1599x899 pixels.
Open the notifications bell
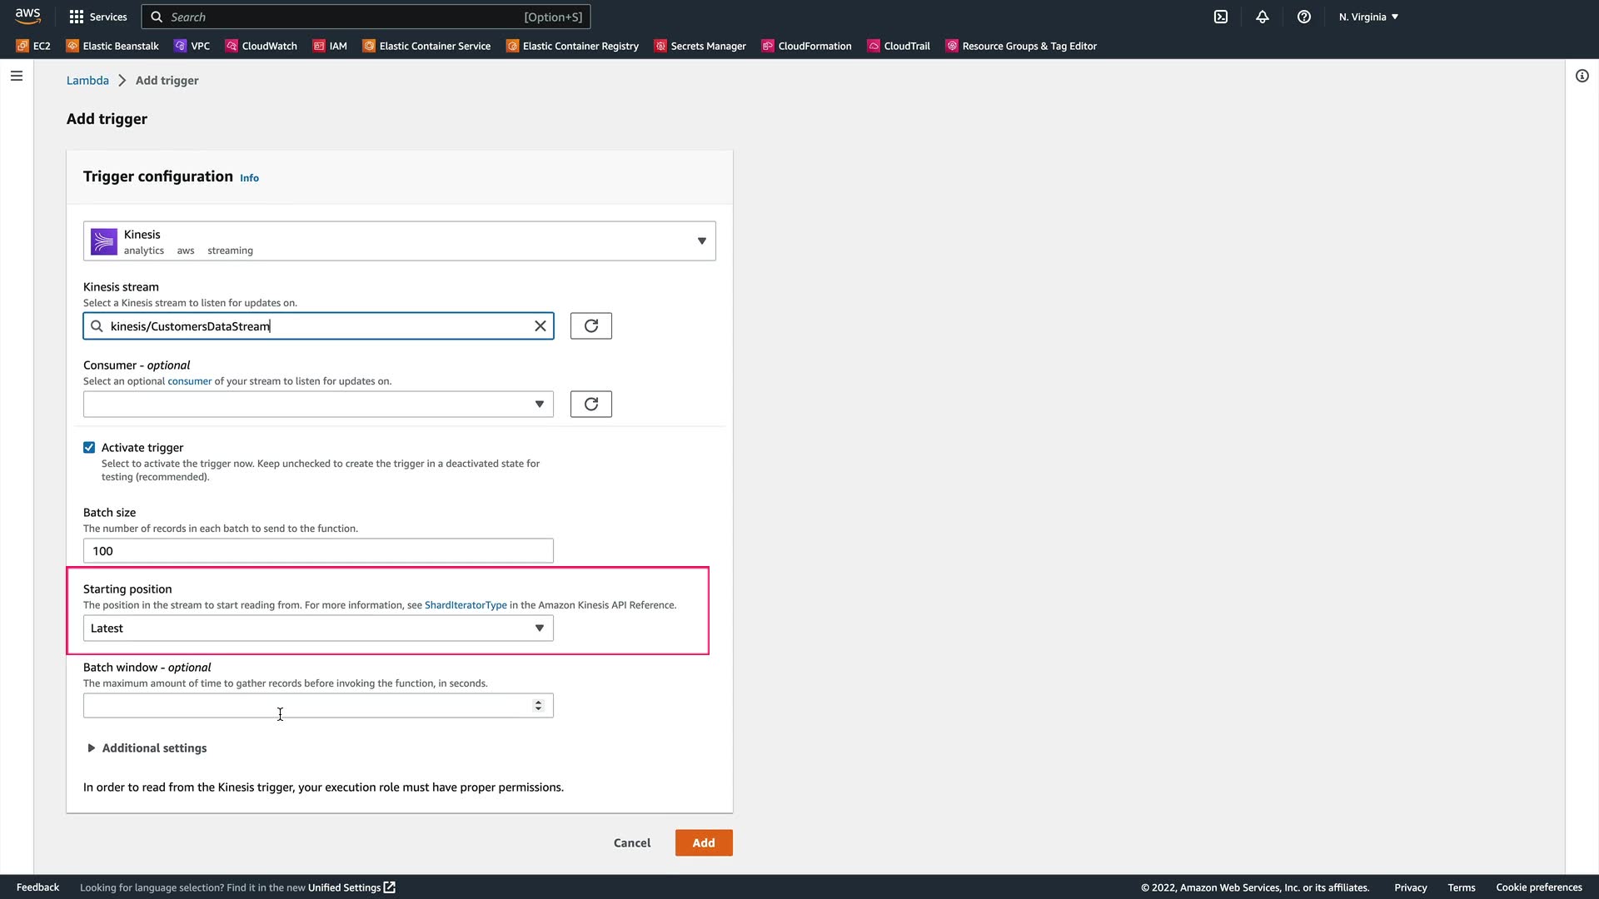point(1263,17)
